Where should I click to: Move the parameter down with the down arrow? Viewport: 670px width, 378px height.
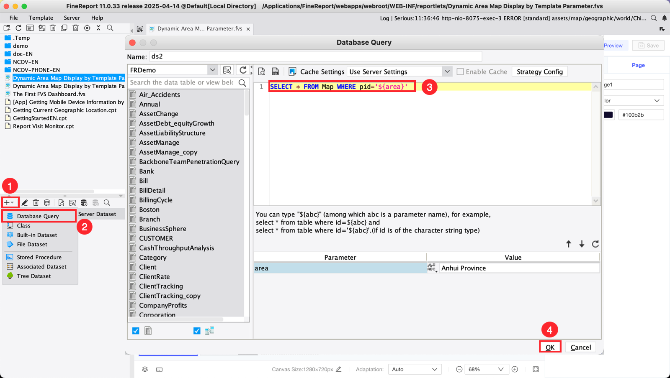[582, 244]
